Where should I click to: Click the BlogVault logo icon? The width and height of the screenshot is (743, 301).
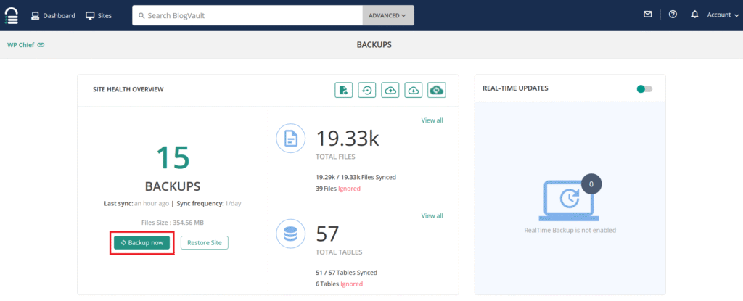coord(12,16)
